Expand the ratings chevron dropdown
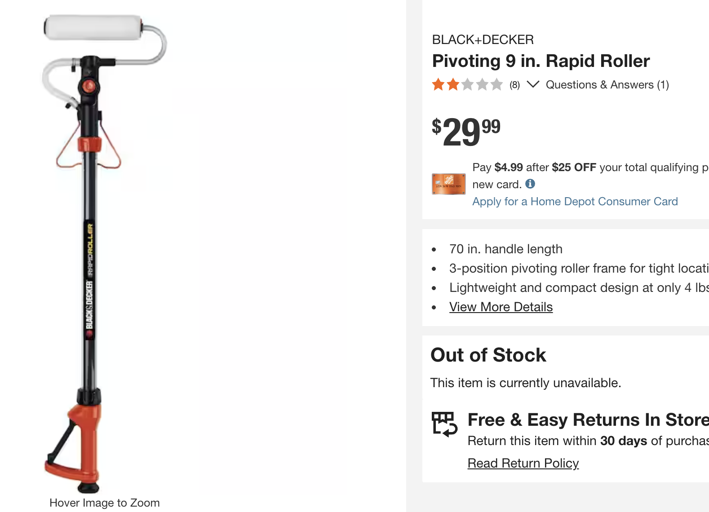 pyautogui.click(x=532, y=84)
